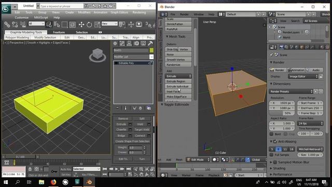The image size is (332, 187).
Task: Click the pin icon beside Scene in Blender properties
Action: click(271, 55)
